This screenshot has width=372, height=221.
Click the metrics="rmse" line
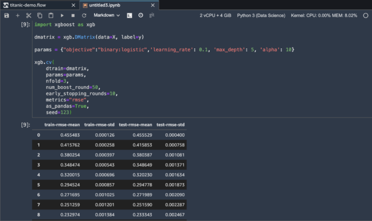click(x=67, y=99)
